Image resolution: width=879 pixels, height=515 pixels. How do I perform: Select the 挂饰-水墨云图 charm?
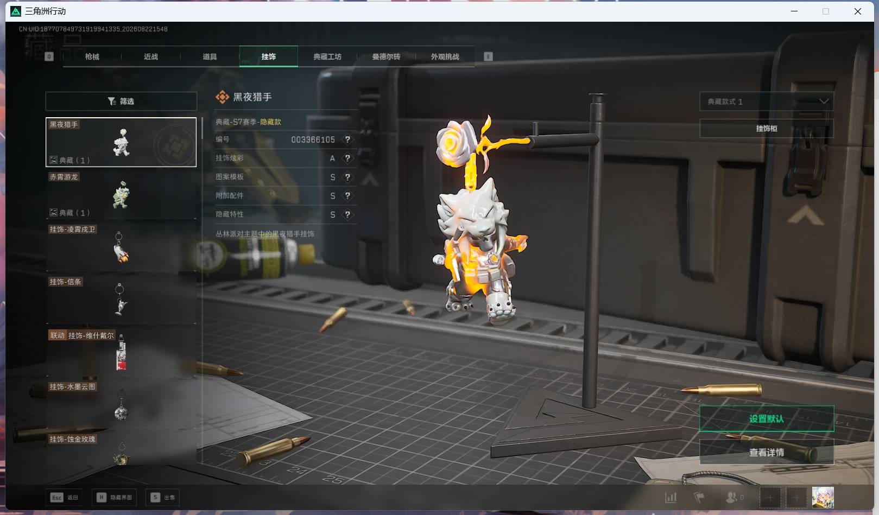[121, 404]
